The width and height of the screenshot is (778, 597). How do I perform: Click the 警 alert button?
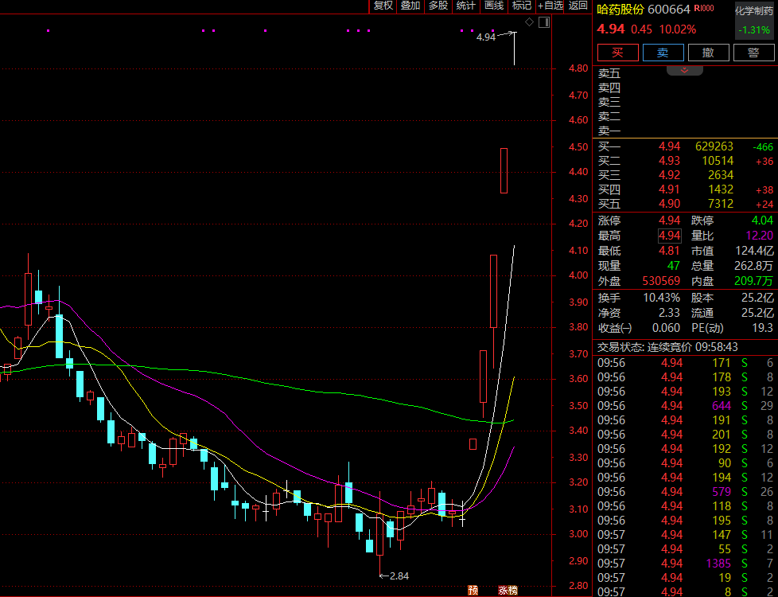click(x=753, y=53)
